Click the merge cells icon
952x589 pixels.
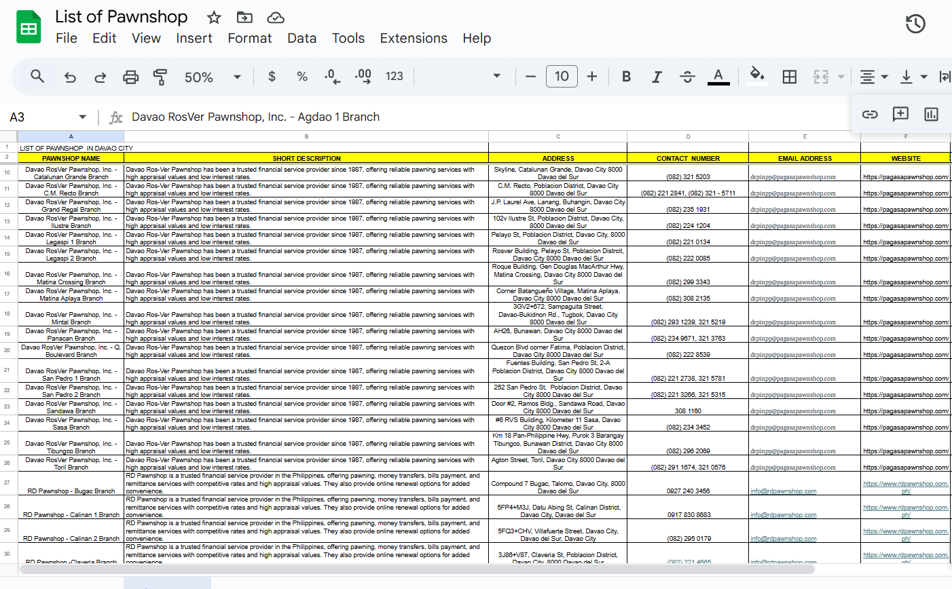tap(821, 77)
